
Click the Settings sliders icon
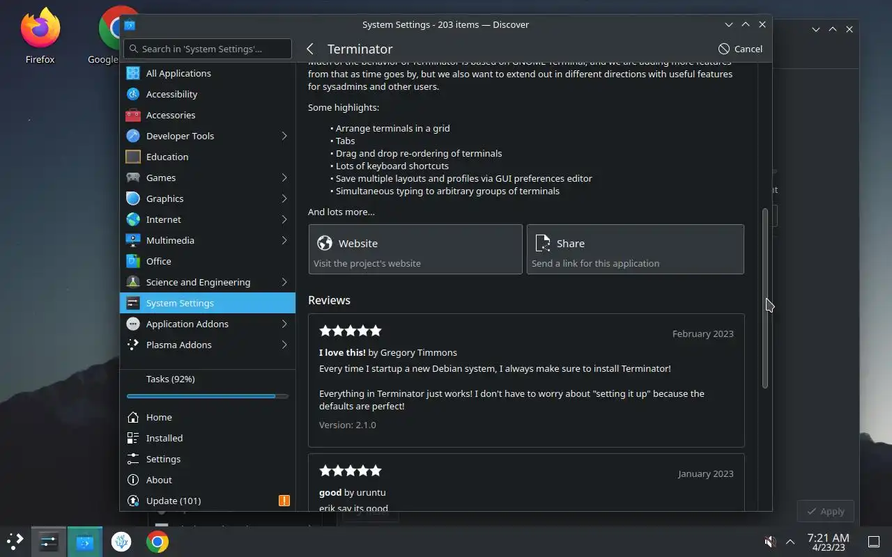coord(133,459)
